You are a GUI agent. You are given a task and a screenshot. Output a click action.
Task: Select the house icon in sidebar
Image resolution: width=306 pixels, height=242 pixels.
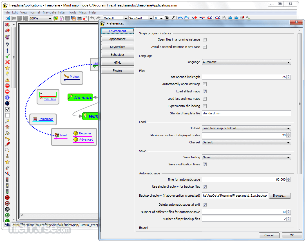7,127
